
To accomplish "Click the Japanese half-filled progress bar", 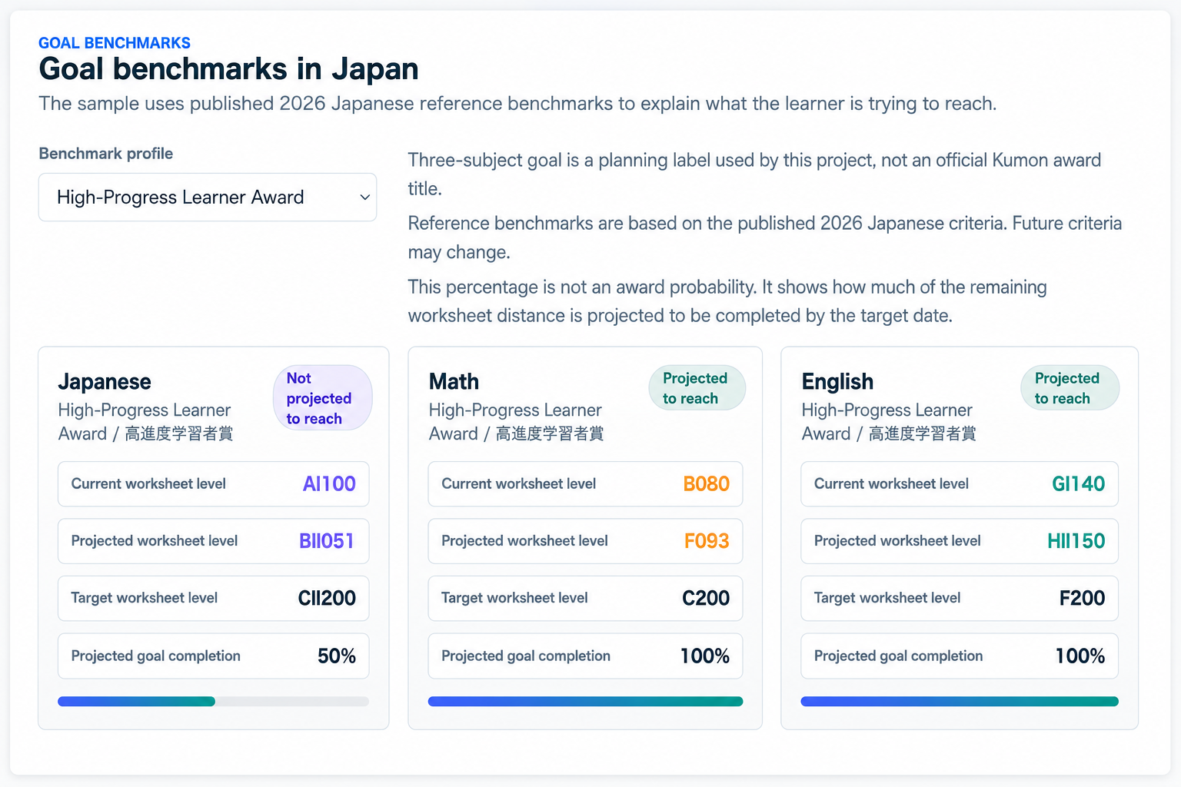I will [x=213, y=701].
